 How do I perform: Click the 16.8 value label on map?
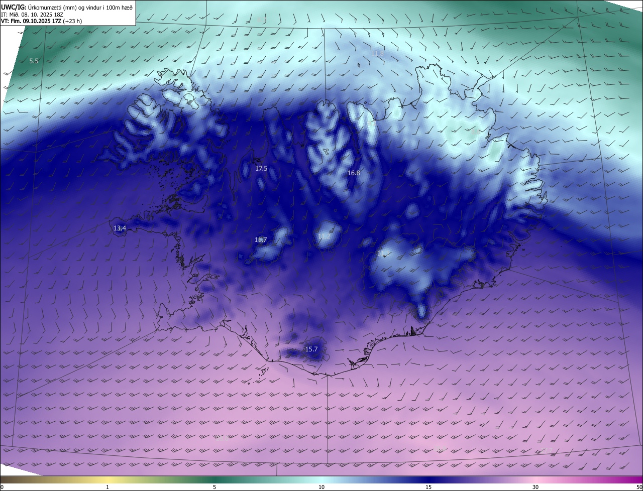[354, 173]
